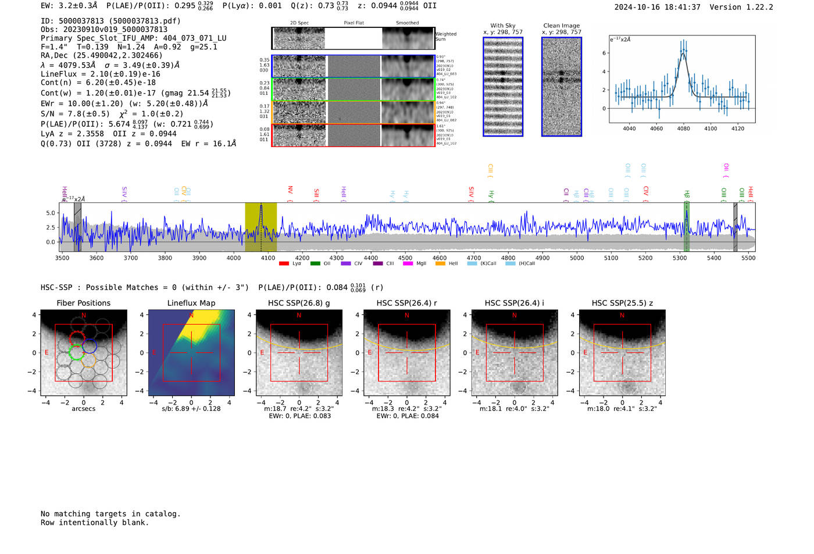Click EWr: 0, PLAE: 0.084 caption
This screenshot has height=554, width=814.
click(407, 416)
